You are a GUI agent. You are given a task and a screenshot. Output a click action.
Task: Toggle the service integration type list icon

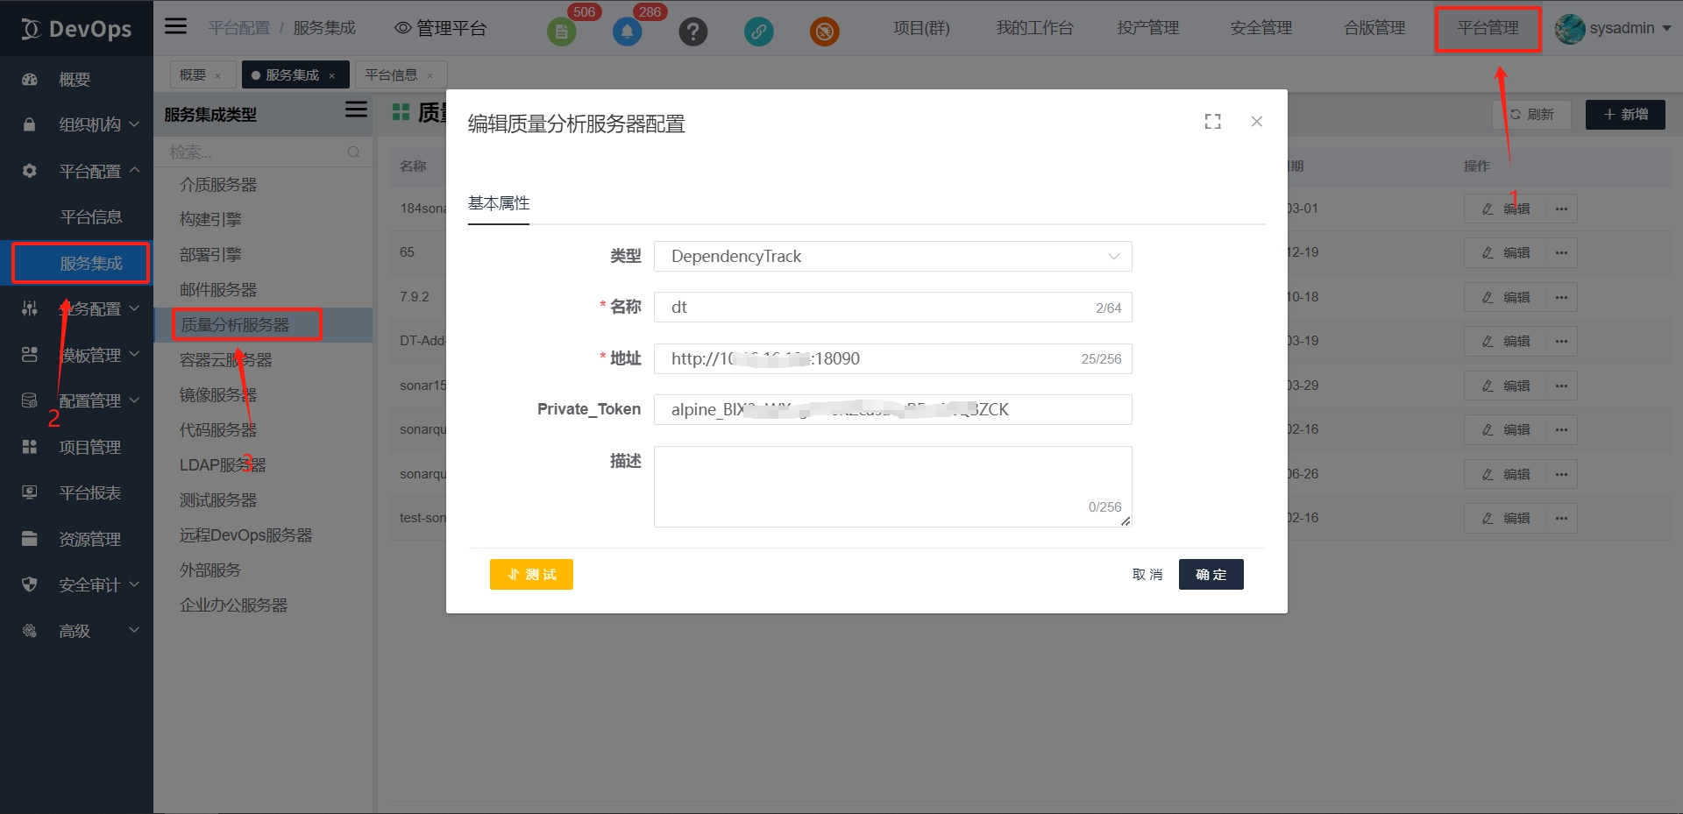[356, 110]
